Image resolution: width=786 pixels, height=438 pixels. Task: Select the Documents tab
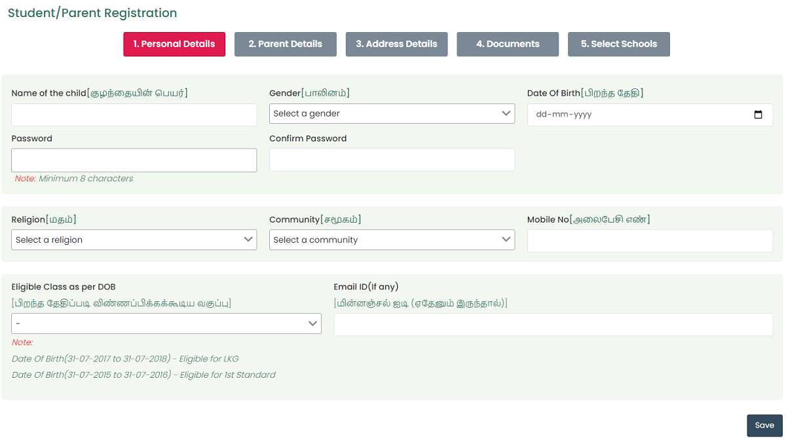tap(508, 44)
